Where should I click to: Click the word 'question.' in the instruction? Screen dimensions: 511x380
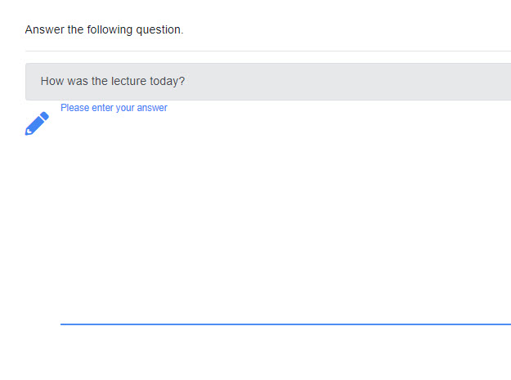(160, 30)
